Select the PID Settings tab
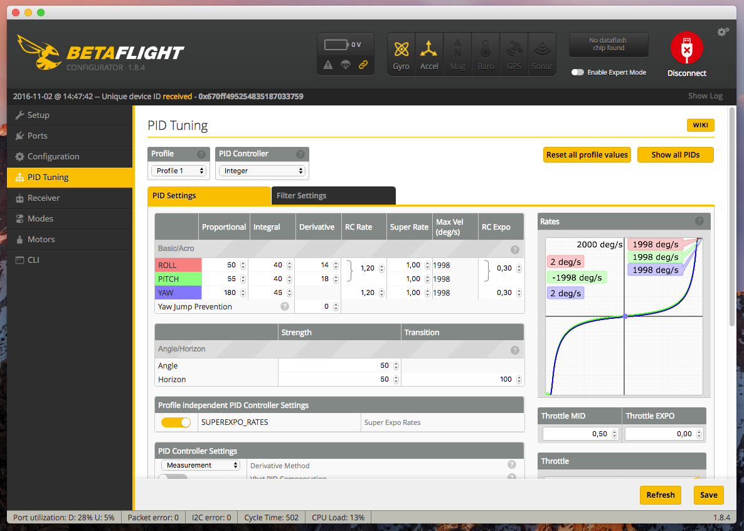Screen dimensions: 744x531 click(209, 196)
